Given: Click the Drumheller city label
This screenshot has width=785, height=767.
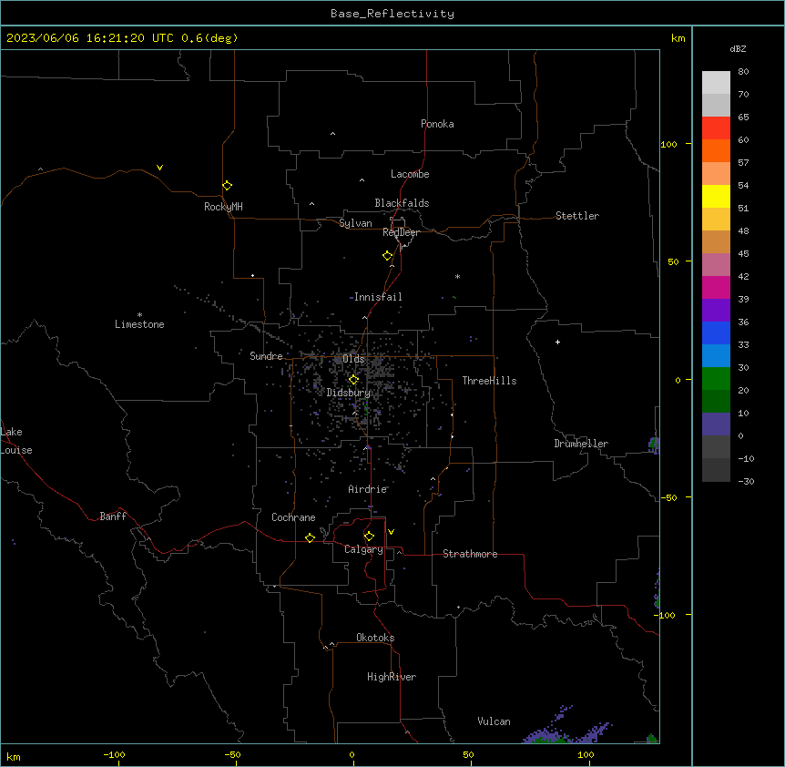Looking at the screenshot, I should [x=581, y=444].
